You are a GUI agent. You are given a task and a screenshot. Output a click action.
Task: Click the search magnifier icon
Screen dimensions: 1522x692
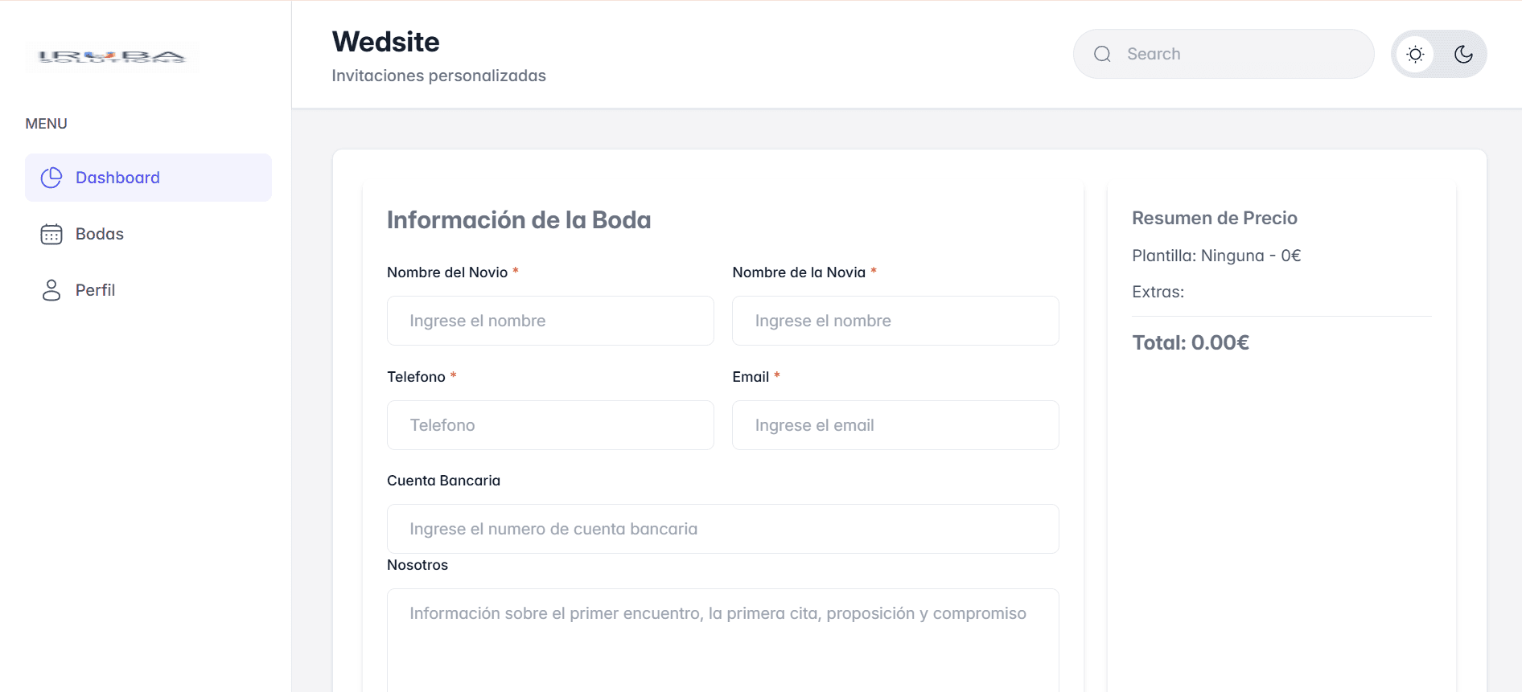coord(1102,54)
